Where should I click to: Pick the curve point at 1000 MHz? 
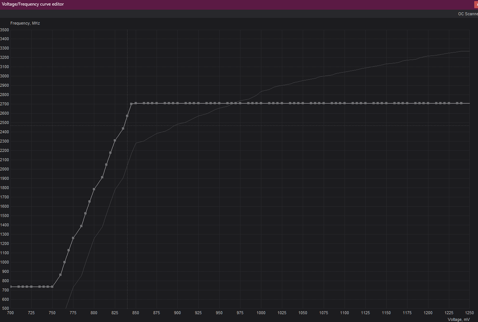65,262
